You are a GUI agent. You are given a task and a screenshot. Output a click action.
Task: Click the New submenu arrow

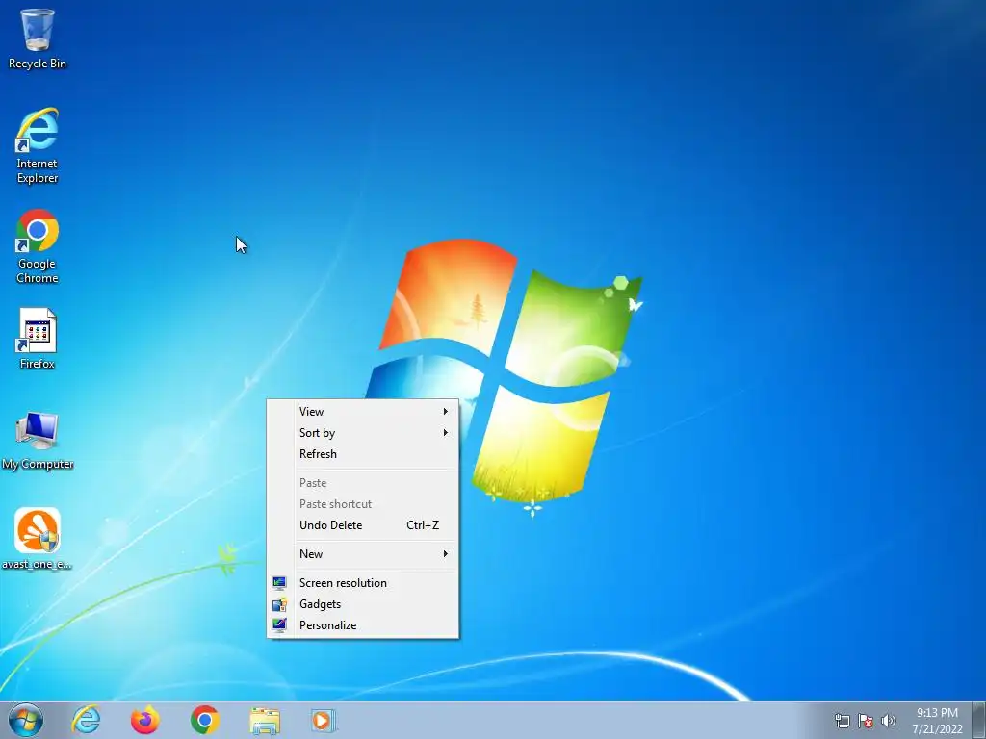coord(445,554)
